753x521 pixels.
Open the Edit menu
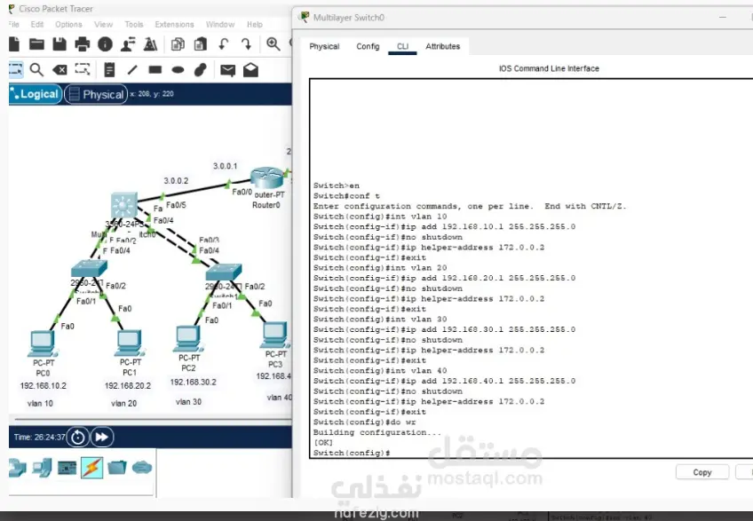click(37, 25)
